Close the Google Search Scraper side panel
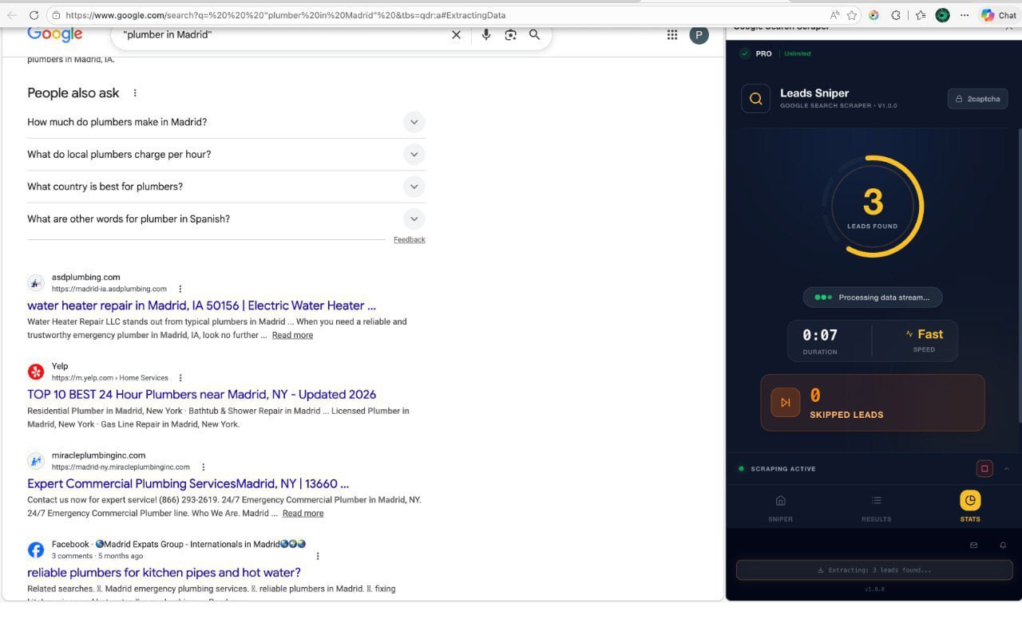This screenshot has height=638, width=1022. point(1008,27)
